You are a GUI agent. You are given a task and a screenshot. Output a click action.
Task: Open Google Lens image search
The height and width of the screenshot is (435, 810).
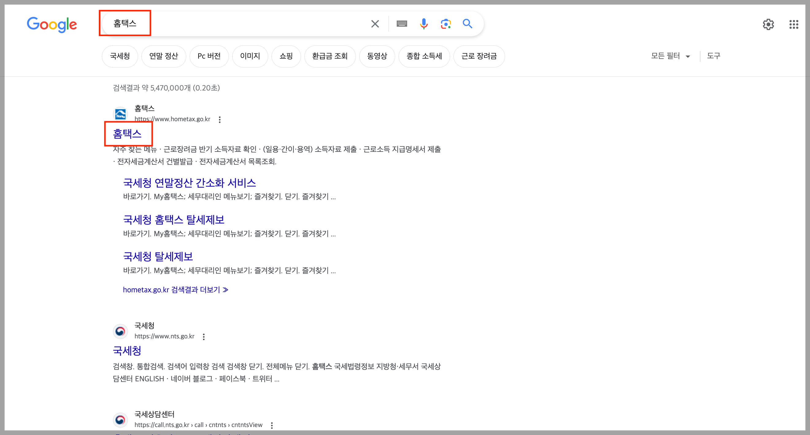pos(445,24)
